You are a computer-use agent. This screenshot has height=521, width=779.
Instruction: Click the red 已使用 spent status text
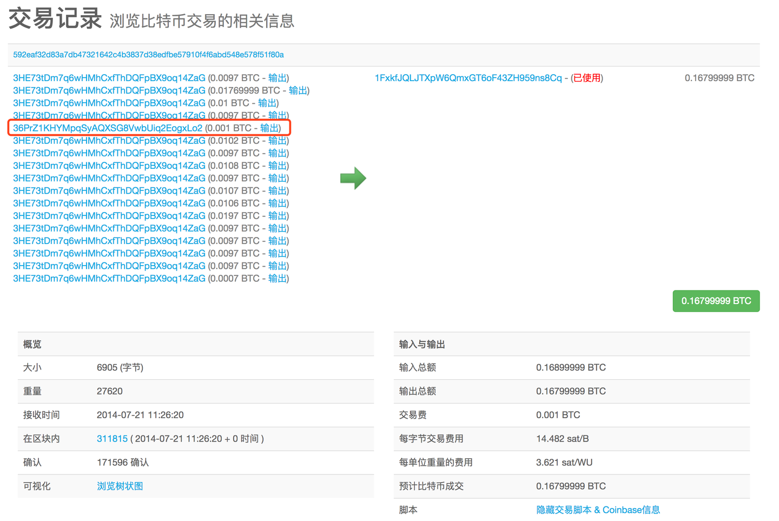coord(587,78)
